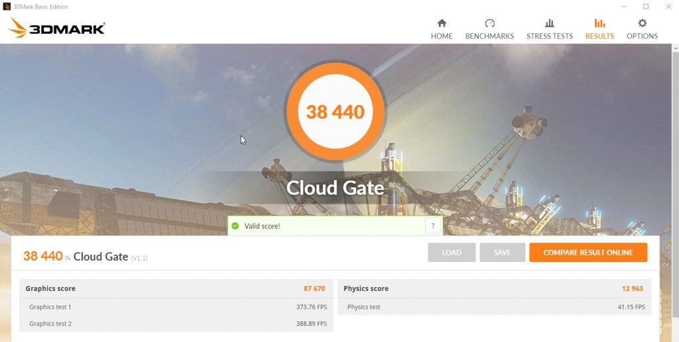
Task: Click the question mark help button
Action: click(x=433, y=226)
